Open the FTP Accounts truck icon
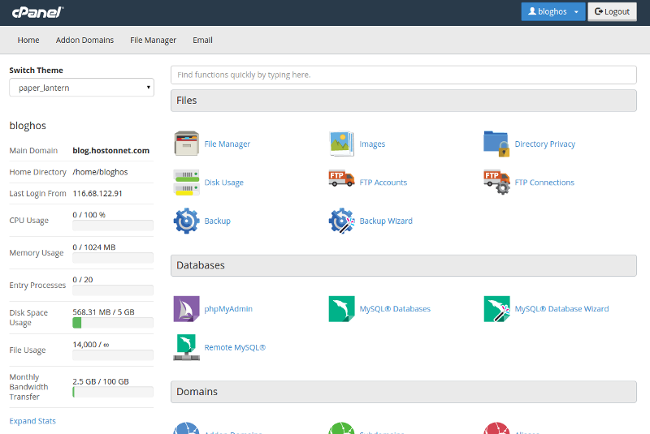 click(341, 178)
